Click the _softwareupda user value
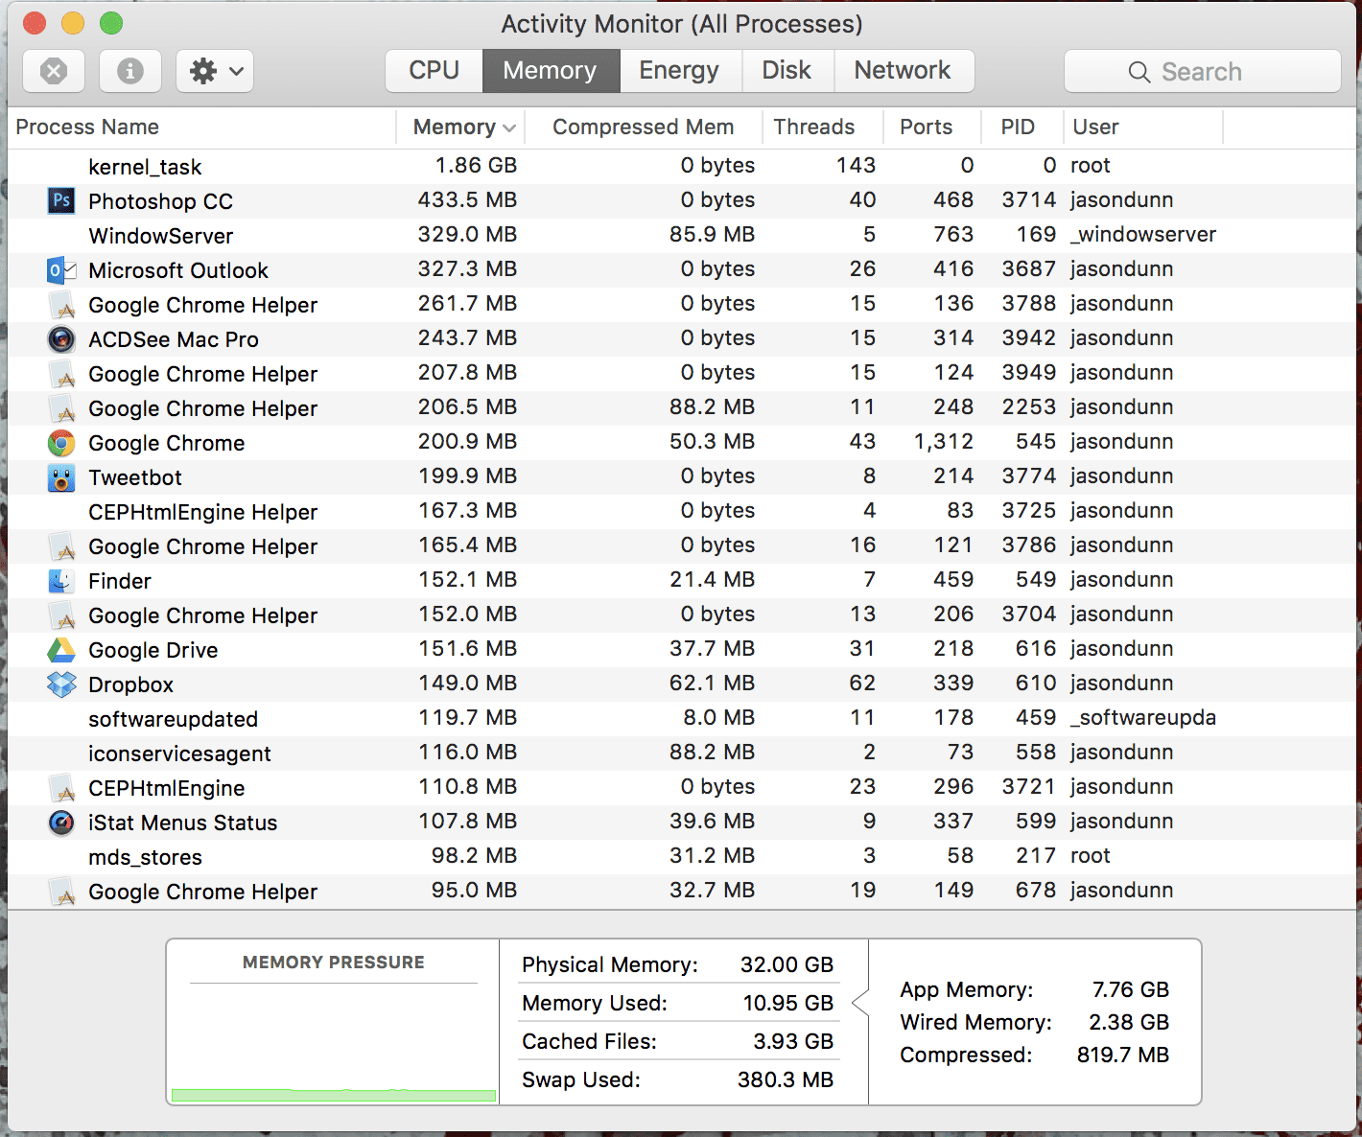 pos(1143,718)
